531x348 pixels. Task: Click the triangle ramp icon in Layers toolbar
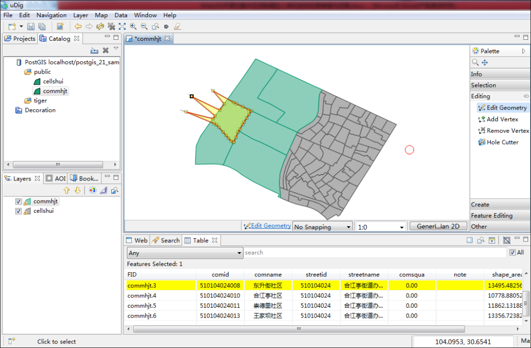tap(103, 190)
